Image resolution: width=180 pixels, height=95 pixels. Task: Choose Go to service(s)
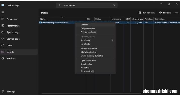click(95, 71)
